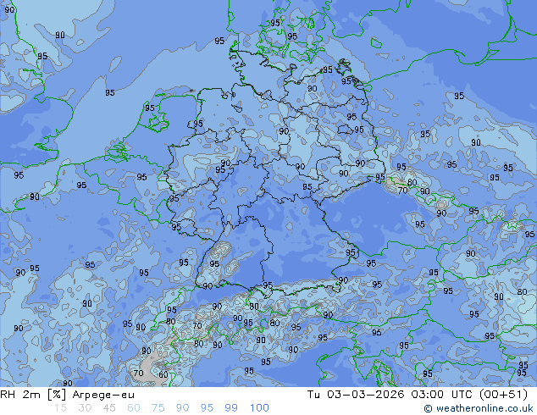Open the weatheronline.co.uk copyright link
The image size is (537, 415).
(479, 408)
